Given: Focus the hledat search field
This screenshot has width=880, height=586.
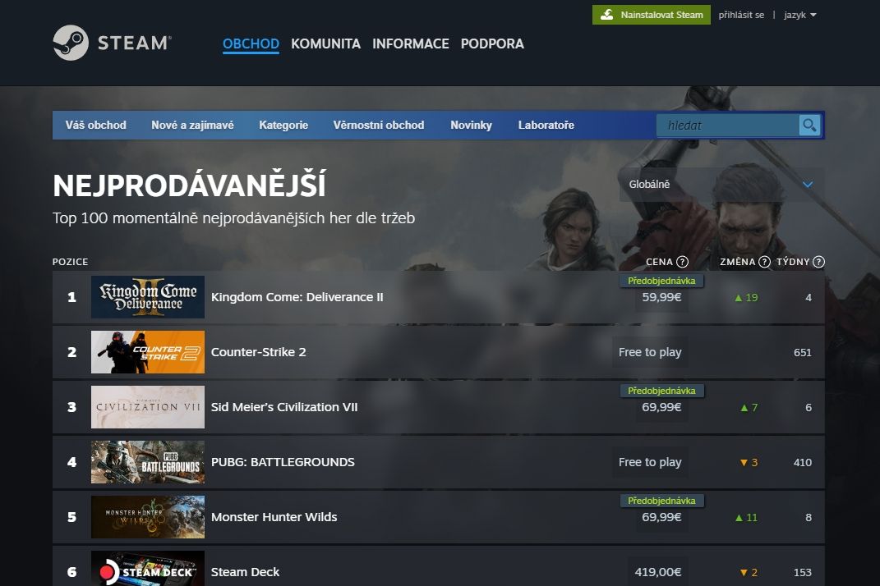Looking at the screenshot, I should pos(728,125).
